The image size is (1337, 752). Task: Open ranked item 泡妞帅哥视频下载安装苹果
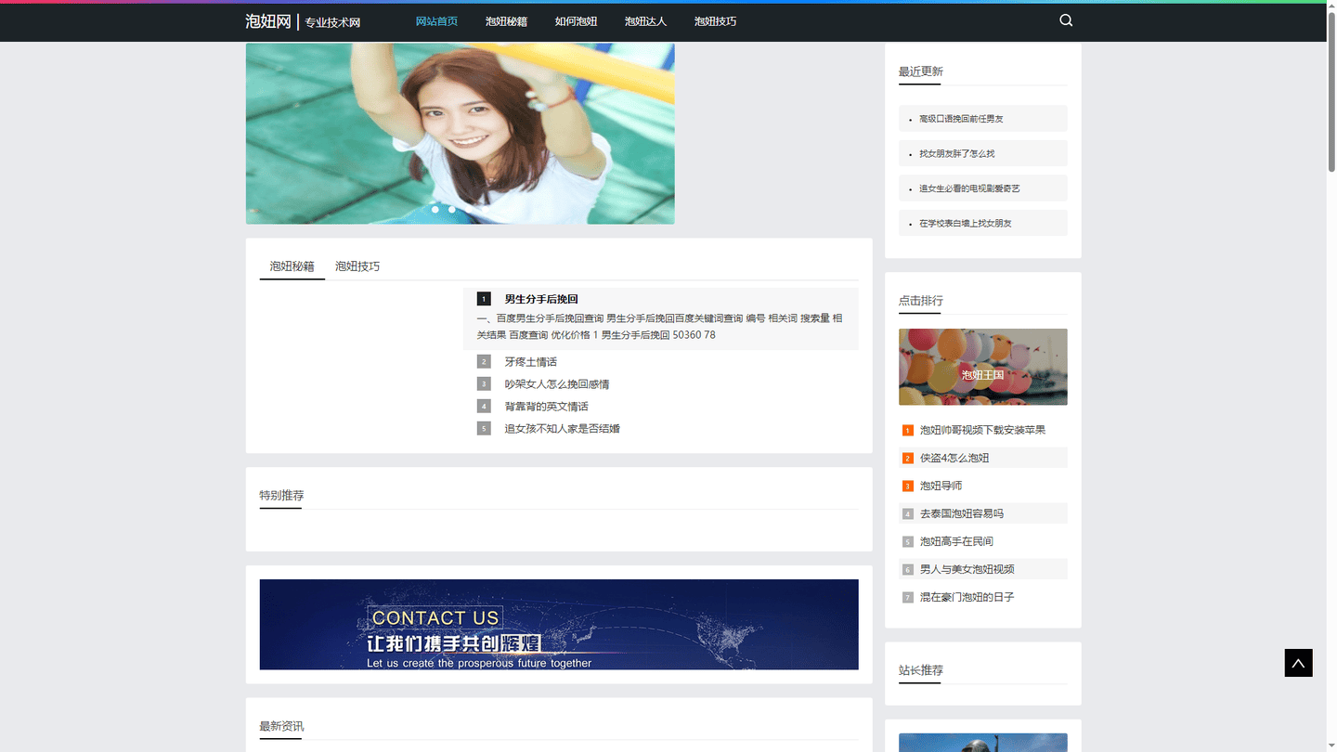coord(982,430)
